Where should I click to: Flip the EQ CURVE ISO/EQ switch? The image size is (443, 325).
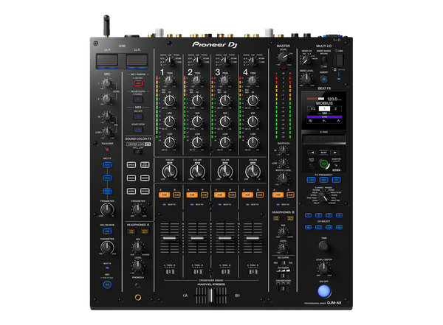pyautogui.click(x=283, y=263)
